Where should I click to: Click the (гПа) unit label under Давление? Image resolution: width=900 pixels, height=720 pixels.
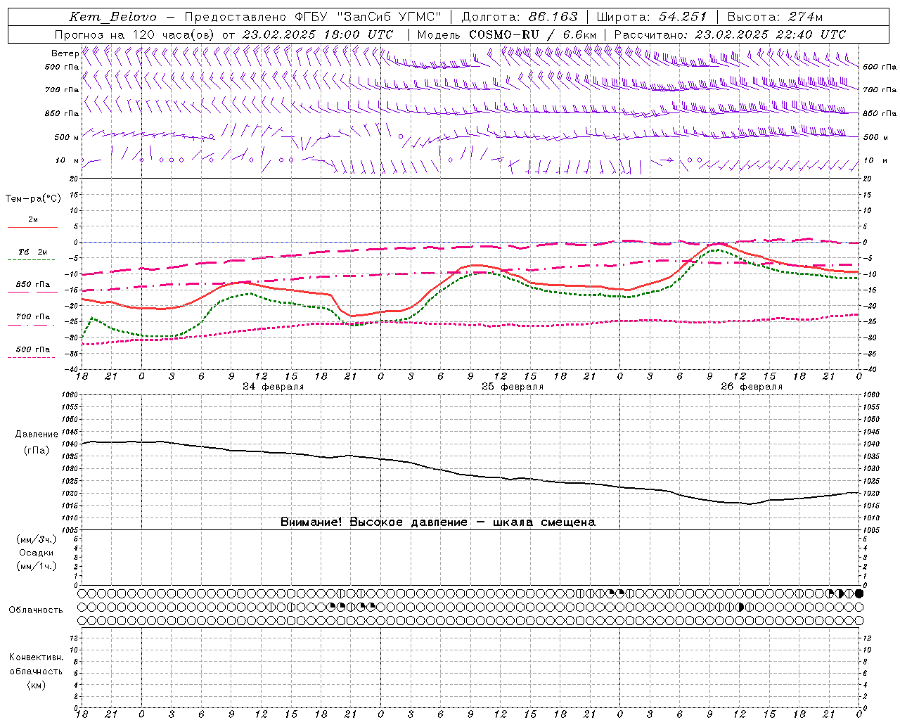pos(37,450)
